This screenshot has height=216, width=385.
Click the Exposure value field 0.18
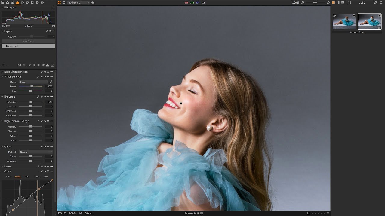49,102
